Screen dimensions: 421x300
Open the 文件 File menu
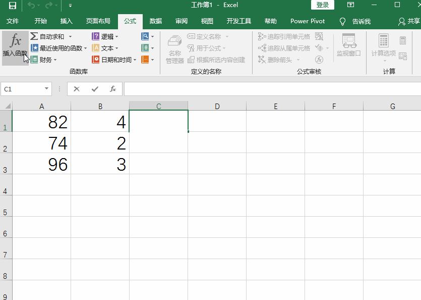tap(13, 21)
